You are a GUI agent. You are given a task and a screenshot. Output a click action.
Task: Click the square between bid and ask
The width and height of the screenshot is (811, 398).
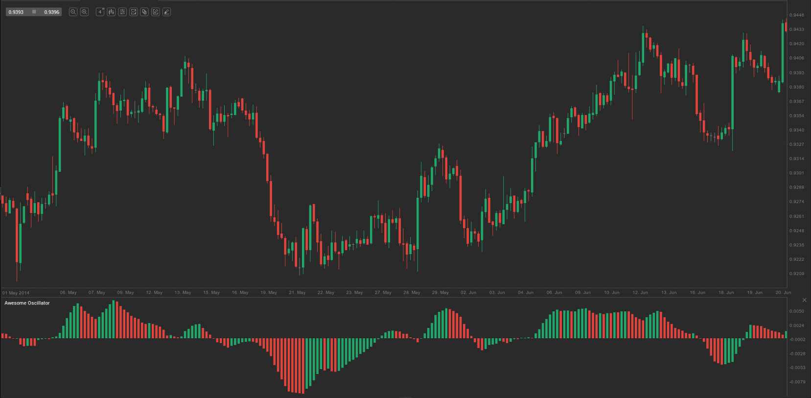(x=34, y=12)
